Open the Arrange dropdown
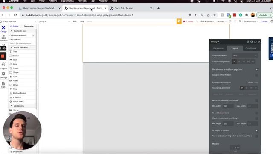The width and height of the screenshot is (273, 154). [x=222, y=21]
